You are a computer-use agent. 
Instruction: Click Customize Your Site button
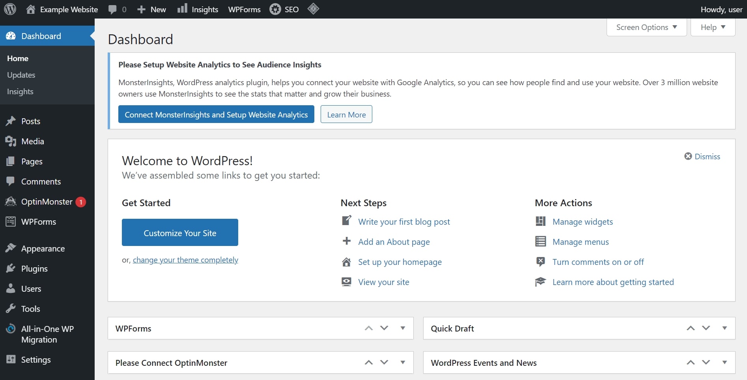pos(180,233)
